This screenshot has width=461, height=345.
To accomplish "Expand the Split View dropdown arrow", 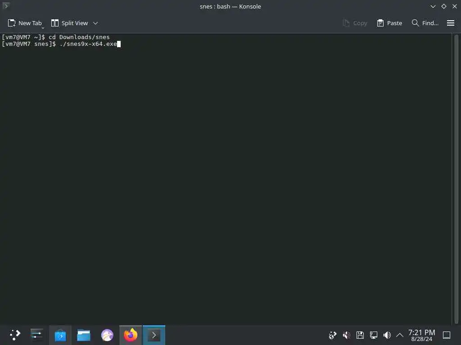I will [x=95, y=23].
